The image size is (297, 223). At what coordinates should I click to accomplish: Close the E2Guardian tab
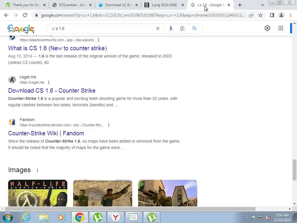coord(90,5)
